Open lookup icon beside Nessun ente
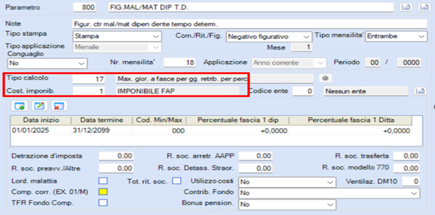 click(421, 91)
